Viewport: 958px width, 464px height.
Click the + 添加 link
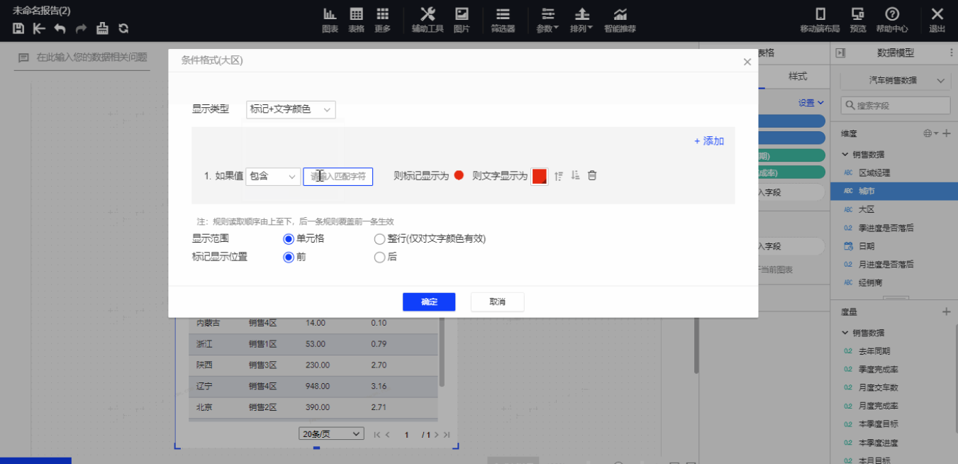[x=709, y=141]
